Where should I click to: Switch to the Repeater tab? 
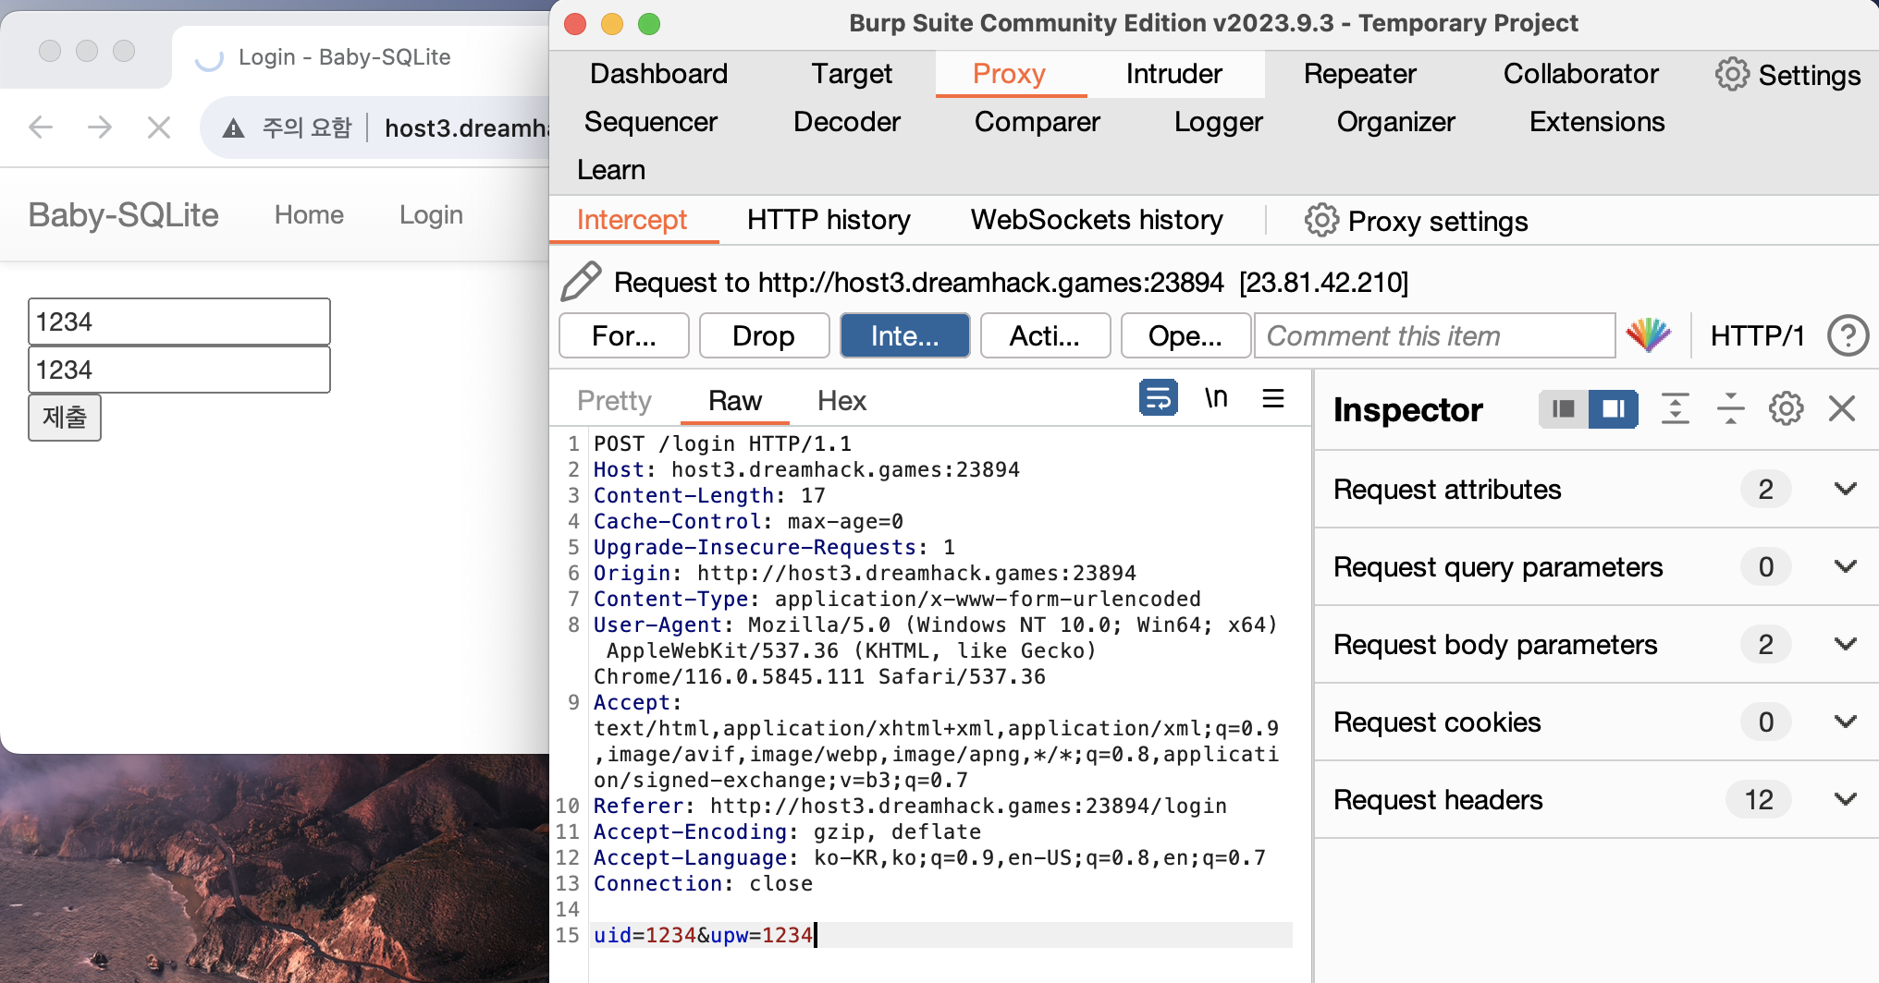(1359, 74)
